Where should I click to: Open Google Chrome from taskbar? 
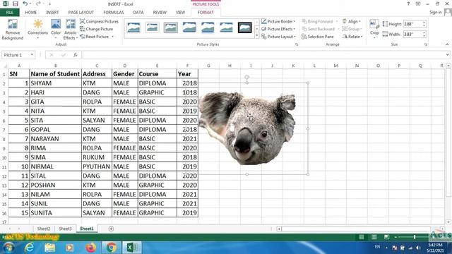111,248
